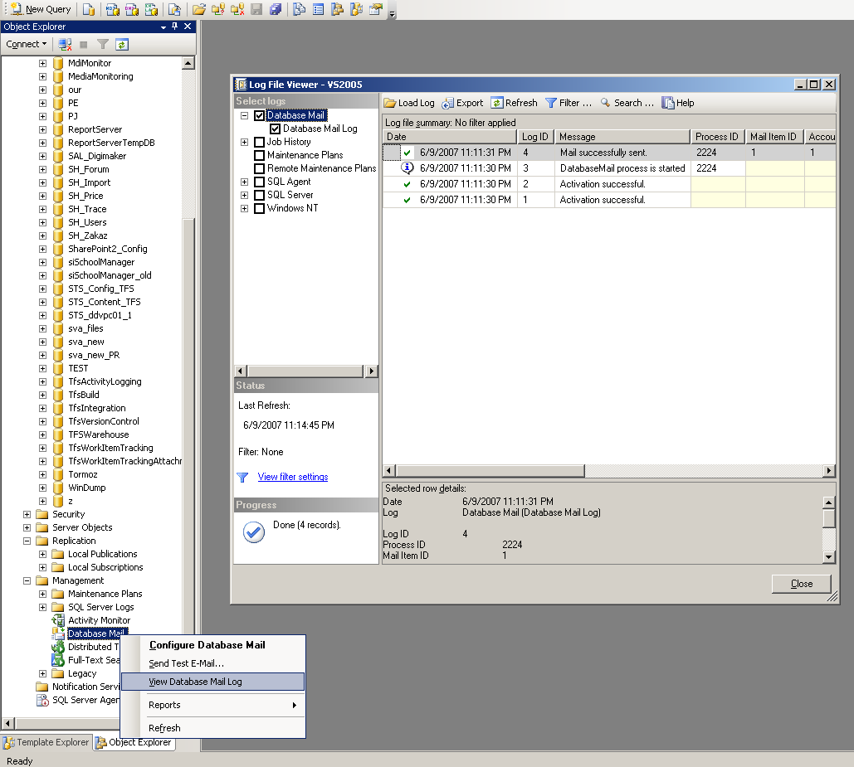Click the Registered Servers toolbar icon
The image size is (854, 767).
pyautogui.click(x=299, y=9)
